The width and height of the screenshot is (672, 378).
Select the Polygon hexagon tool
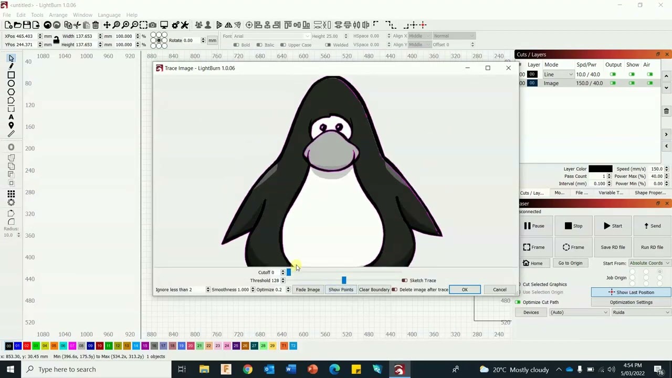[x=11, y=92]
